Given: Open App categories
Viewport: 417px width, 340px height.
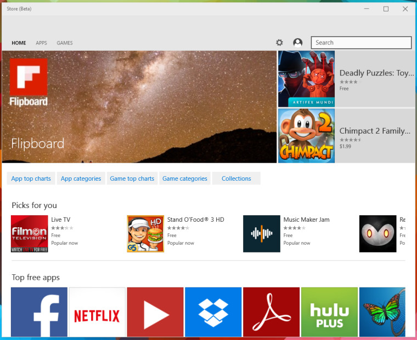Looking at the screenshot, I should (x=81, y=178).
